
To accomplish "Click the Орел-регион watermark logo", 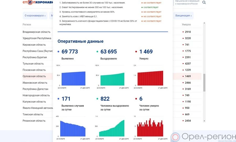I will click(x=203, y=137).
